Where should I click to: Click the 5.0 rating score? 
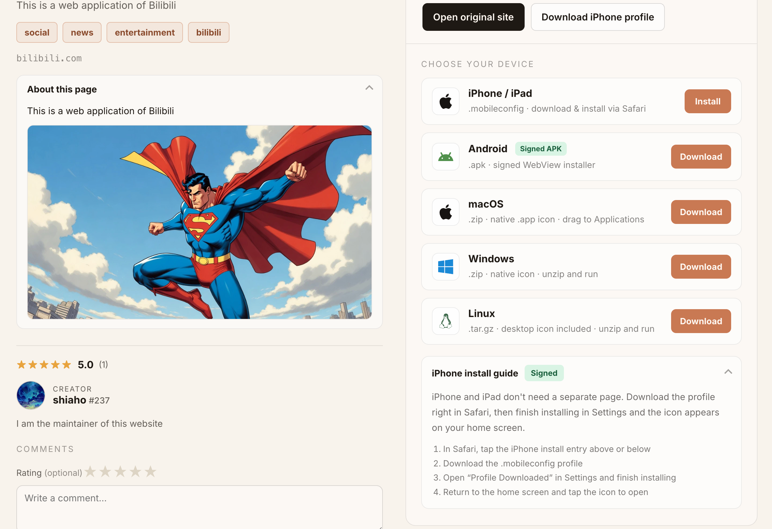(86, 365)
